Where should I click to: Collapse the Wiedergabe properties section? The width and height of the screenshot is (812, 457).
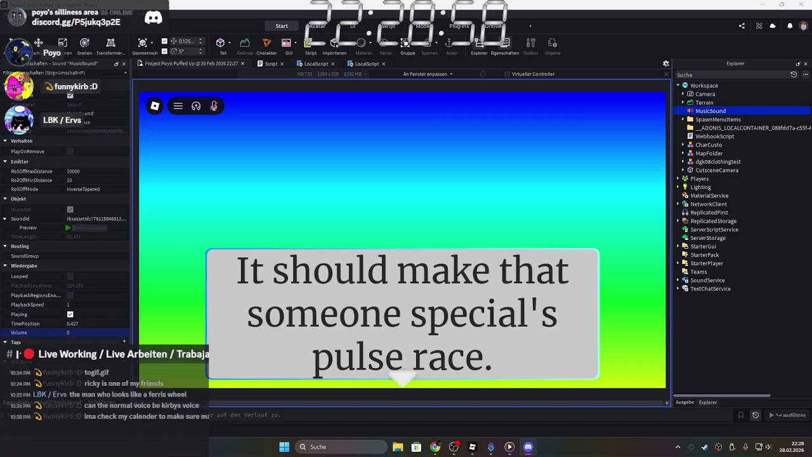click(5, 266)
